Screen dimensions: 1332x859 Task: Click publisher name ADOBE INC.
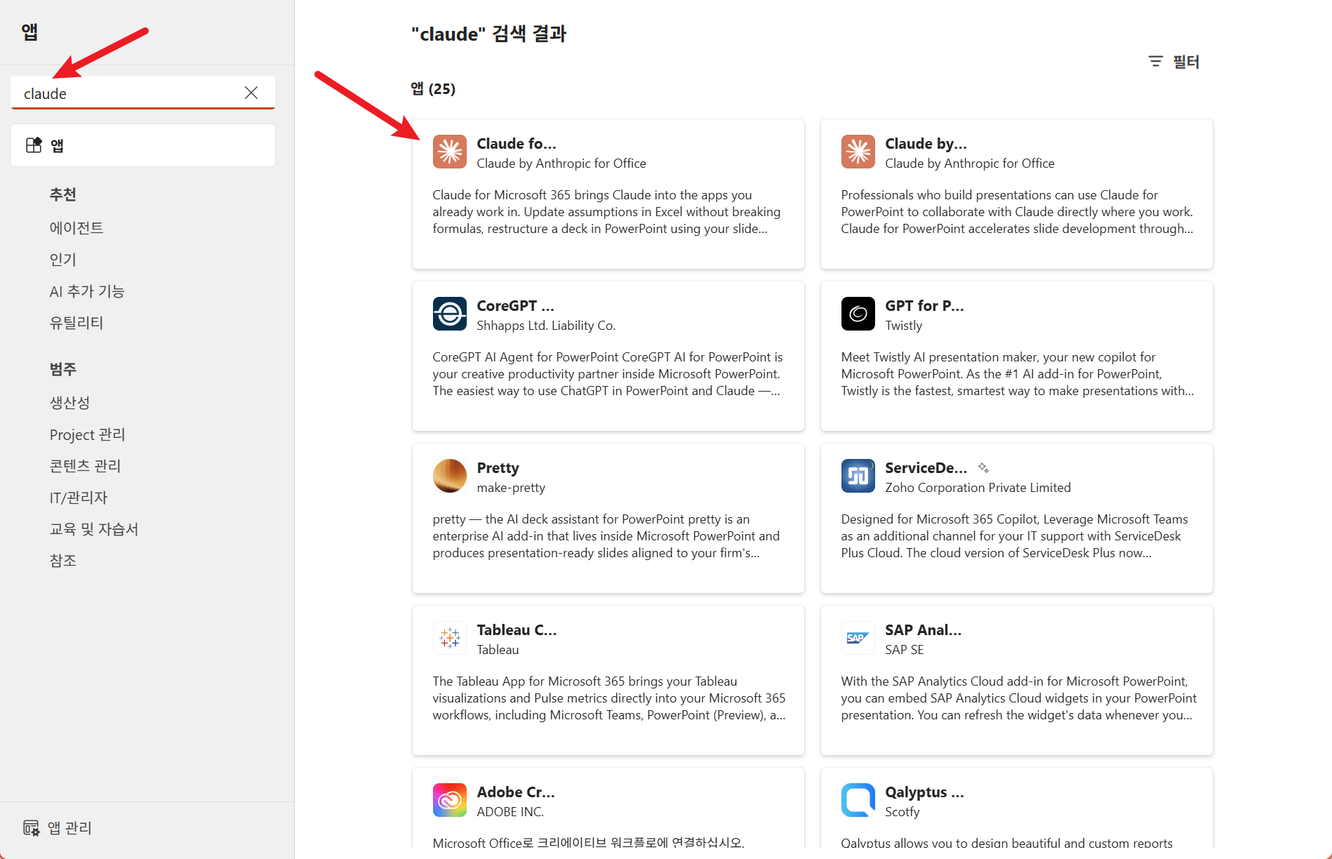(x=510, y=811)
